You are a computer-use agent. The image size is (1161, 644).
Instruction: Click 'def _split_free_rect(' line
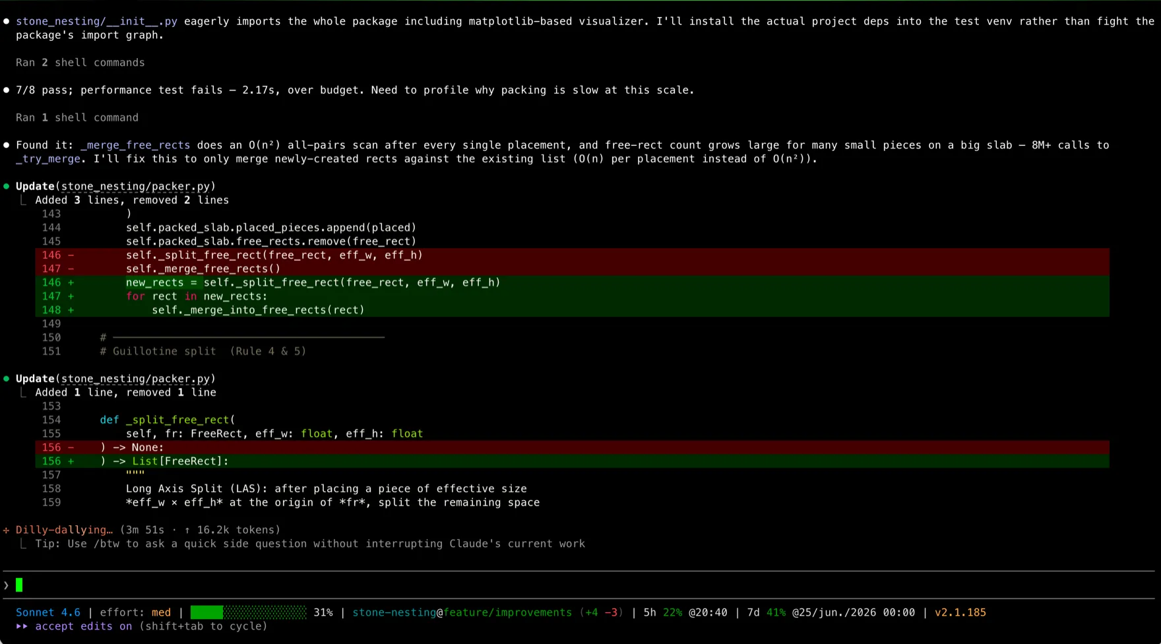[x=168, y=420]
